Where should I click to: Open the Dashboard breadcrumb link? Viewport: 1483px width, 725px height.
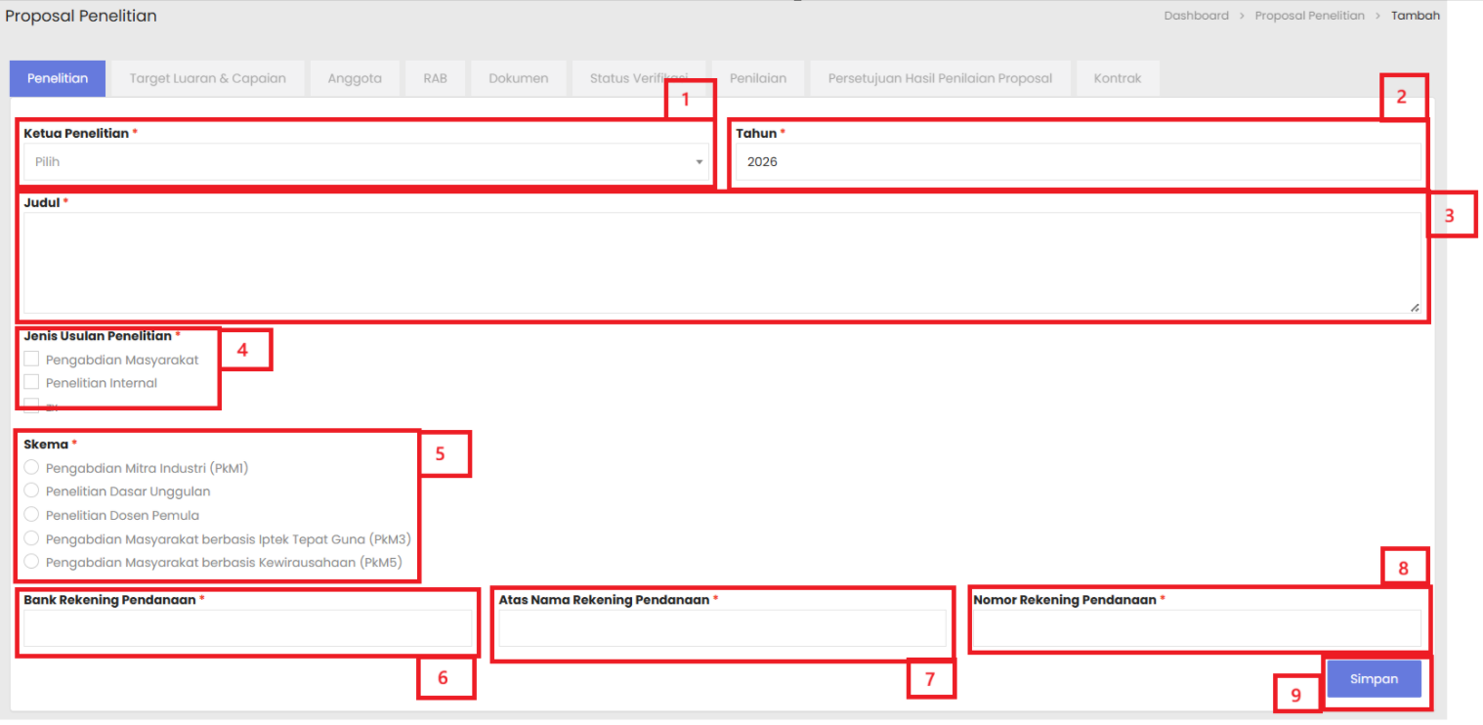click(1196, 16)
